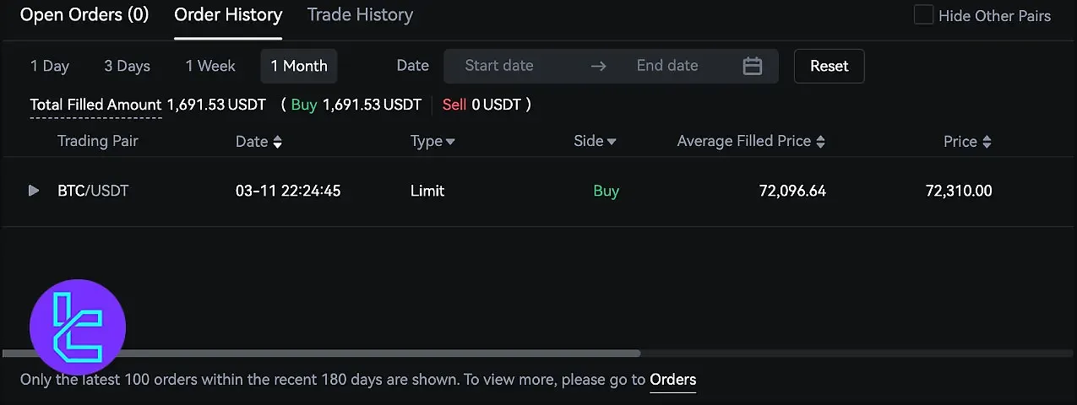The width and height of the screenshot is (1077, 405).
Task: Follow the Orders link at bottom
Action: point(672,380)
